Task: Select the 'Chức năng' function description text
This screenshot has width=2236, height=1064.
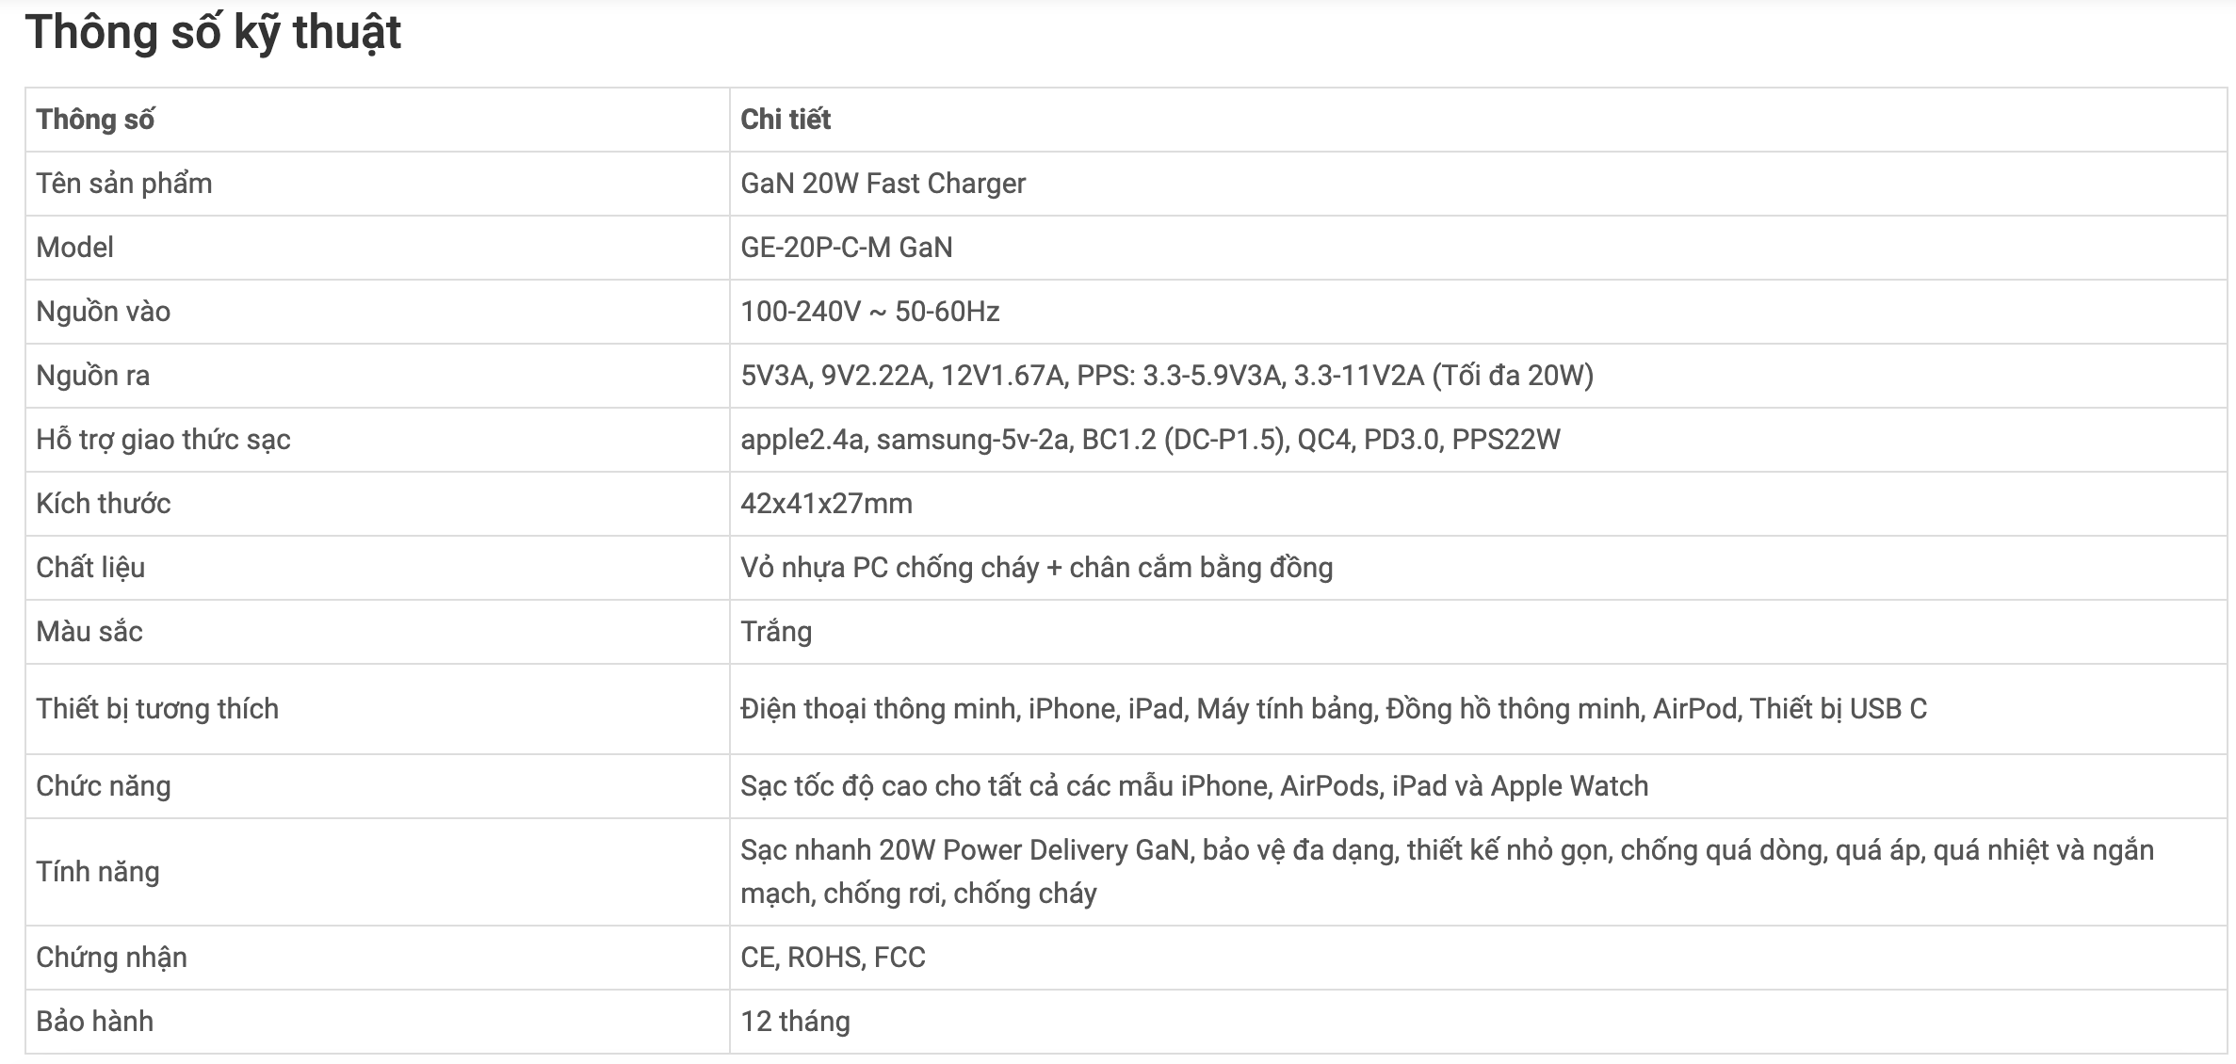Action: [1194, 786]
